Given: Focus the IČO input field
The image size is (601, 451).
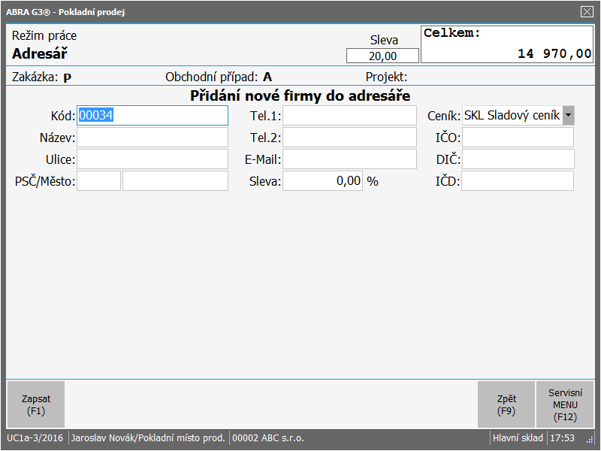Looking at the screenshot, I should coord(518,138).
